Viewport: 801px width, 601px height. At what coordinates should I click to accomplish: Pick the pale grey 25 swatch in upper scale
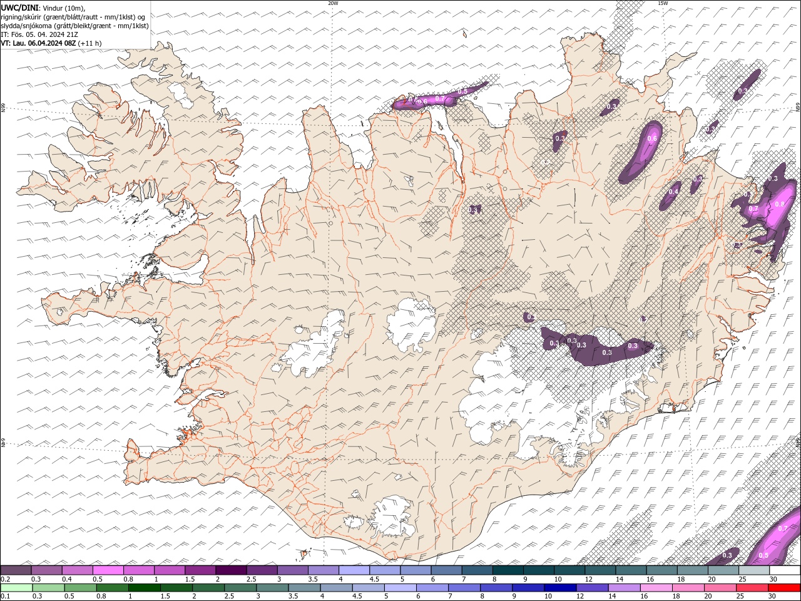[x=753, y=570]
